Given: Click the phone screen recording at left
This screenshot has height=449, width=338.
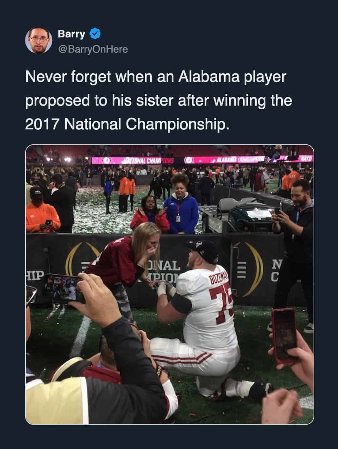Looking at the screenshot, I should pyautogui.click(x=64, y=288).
